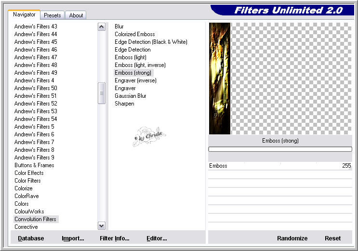Select highlighted Convolution Filters category
The width and height of the screenshot is (358, 251).
[x=36, y=219]
